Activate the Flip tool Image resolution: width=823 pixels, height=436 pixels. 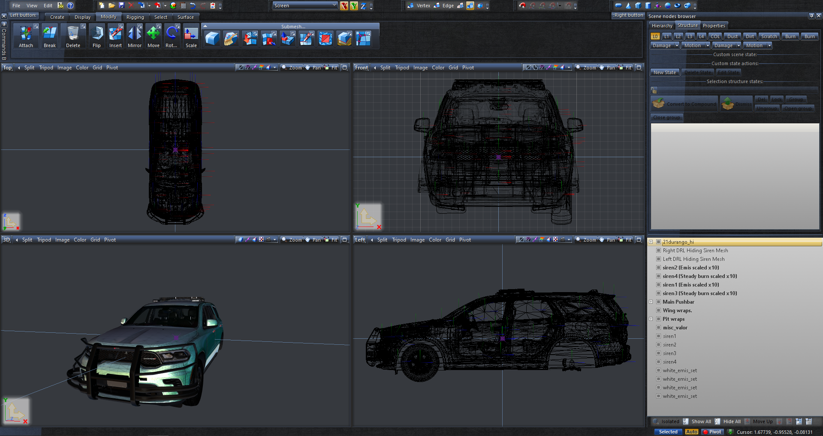[97, 36]
